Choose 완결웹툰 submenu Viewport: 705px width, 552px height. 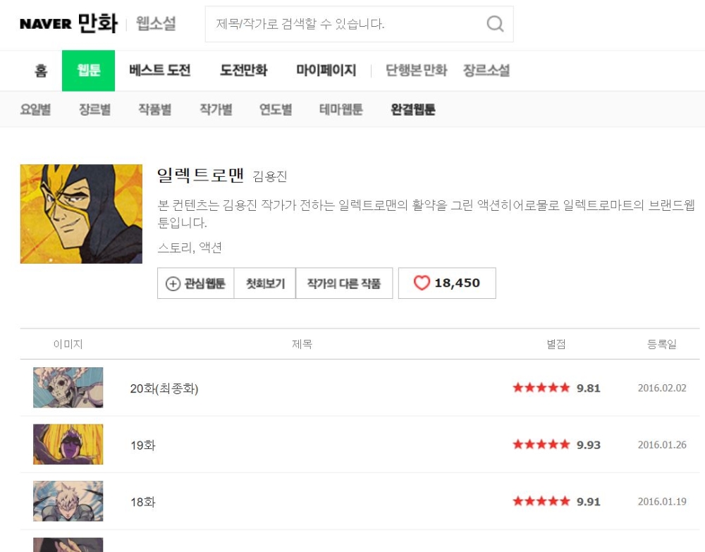tap(412, 109)
